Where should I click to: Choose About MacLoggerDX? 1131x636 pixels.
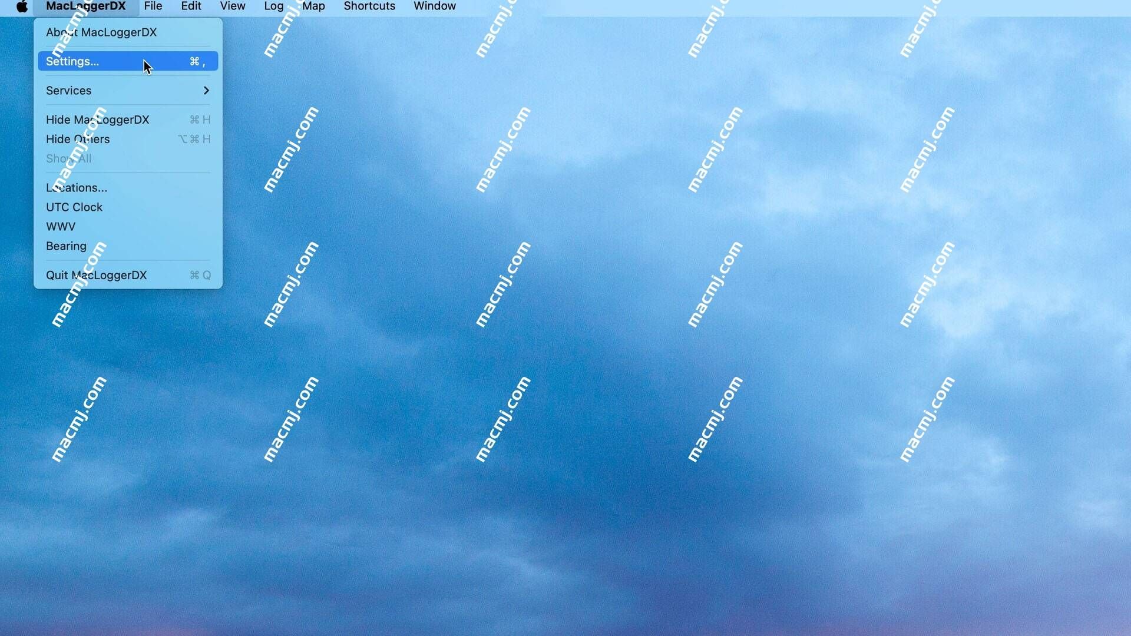(x=128, y=32)
